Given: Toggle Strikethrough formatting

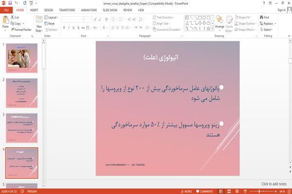Looking at the screenshot, I should [x=83, y=28].
